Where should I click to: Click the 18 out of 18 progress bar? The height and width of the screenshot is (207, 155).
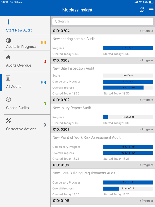[x=128, y=147]
